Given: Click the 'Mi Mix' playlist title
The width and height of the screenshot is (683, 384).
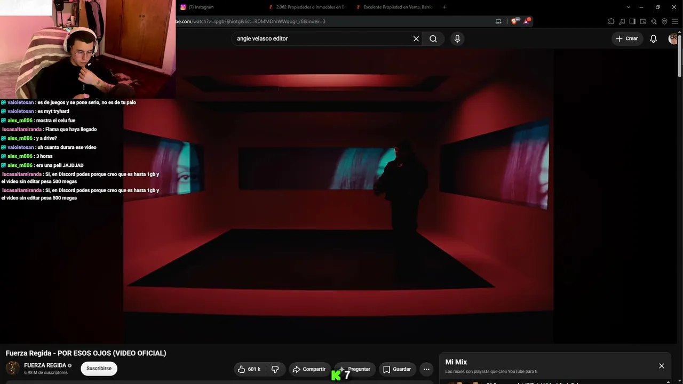Looking at the screenshot, I should tap(456, 362).
